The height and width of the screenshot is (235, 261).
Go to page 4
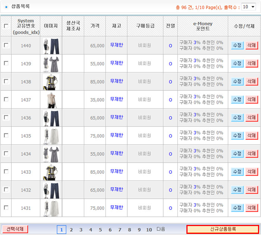click(x=91, y=230)
